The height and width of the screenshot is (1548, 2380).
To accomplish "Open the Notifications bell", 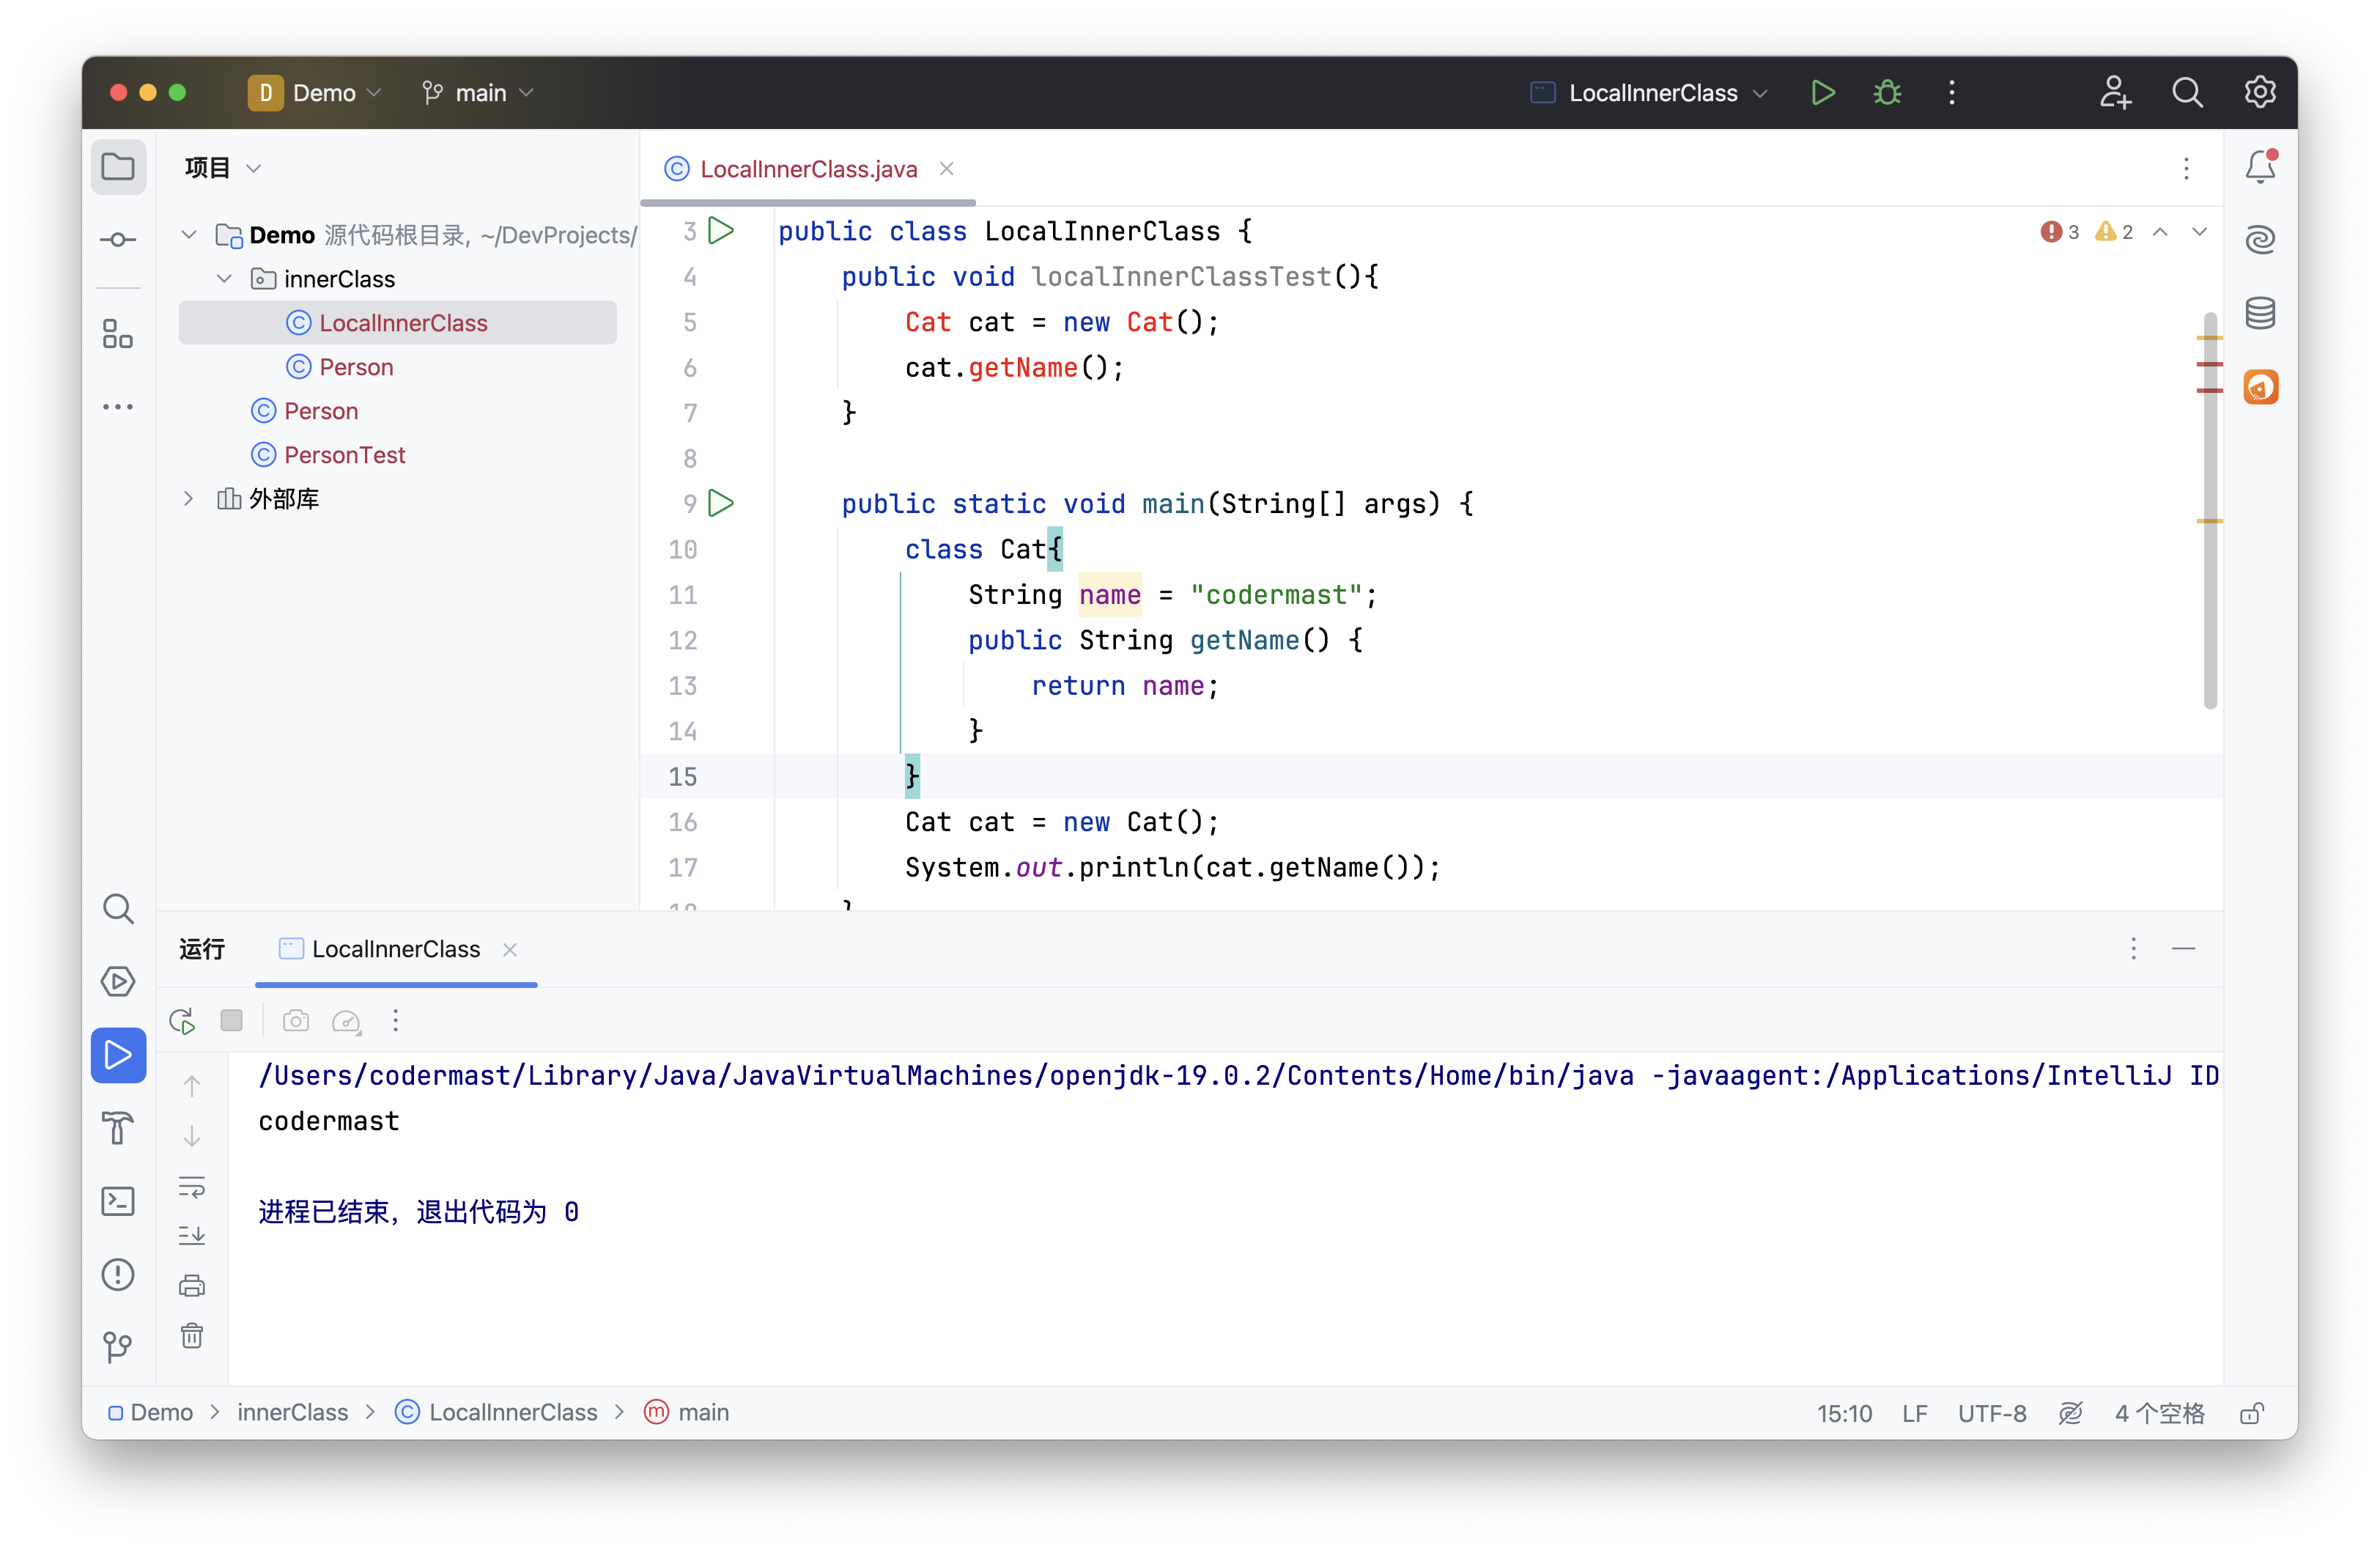I will tap(2260, 166).
